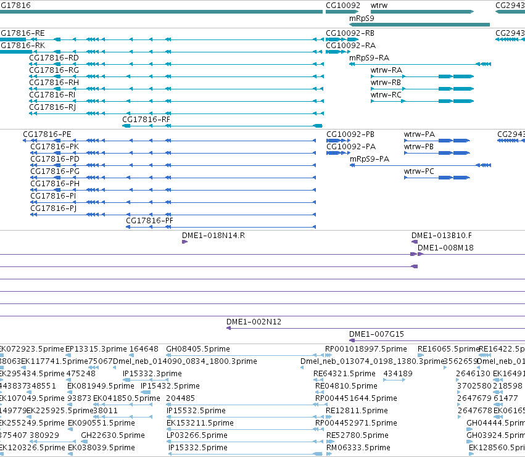Screen dimensions: 525x457
Task: Select the RE12811.5prime EST label
Action: tap(357, 411)
